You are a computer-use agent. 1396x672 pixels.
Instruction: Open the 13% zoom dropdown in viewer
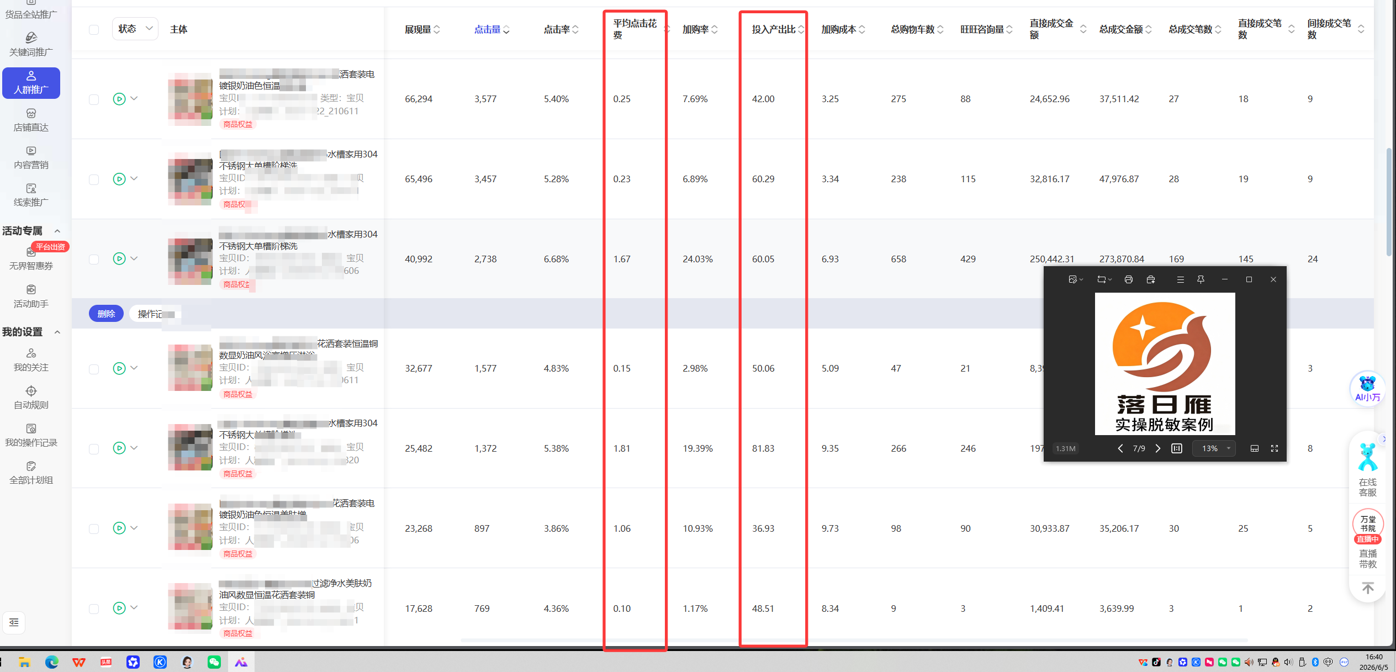(1214, 448)
